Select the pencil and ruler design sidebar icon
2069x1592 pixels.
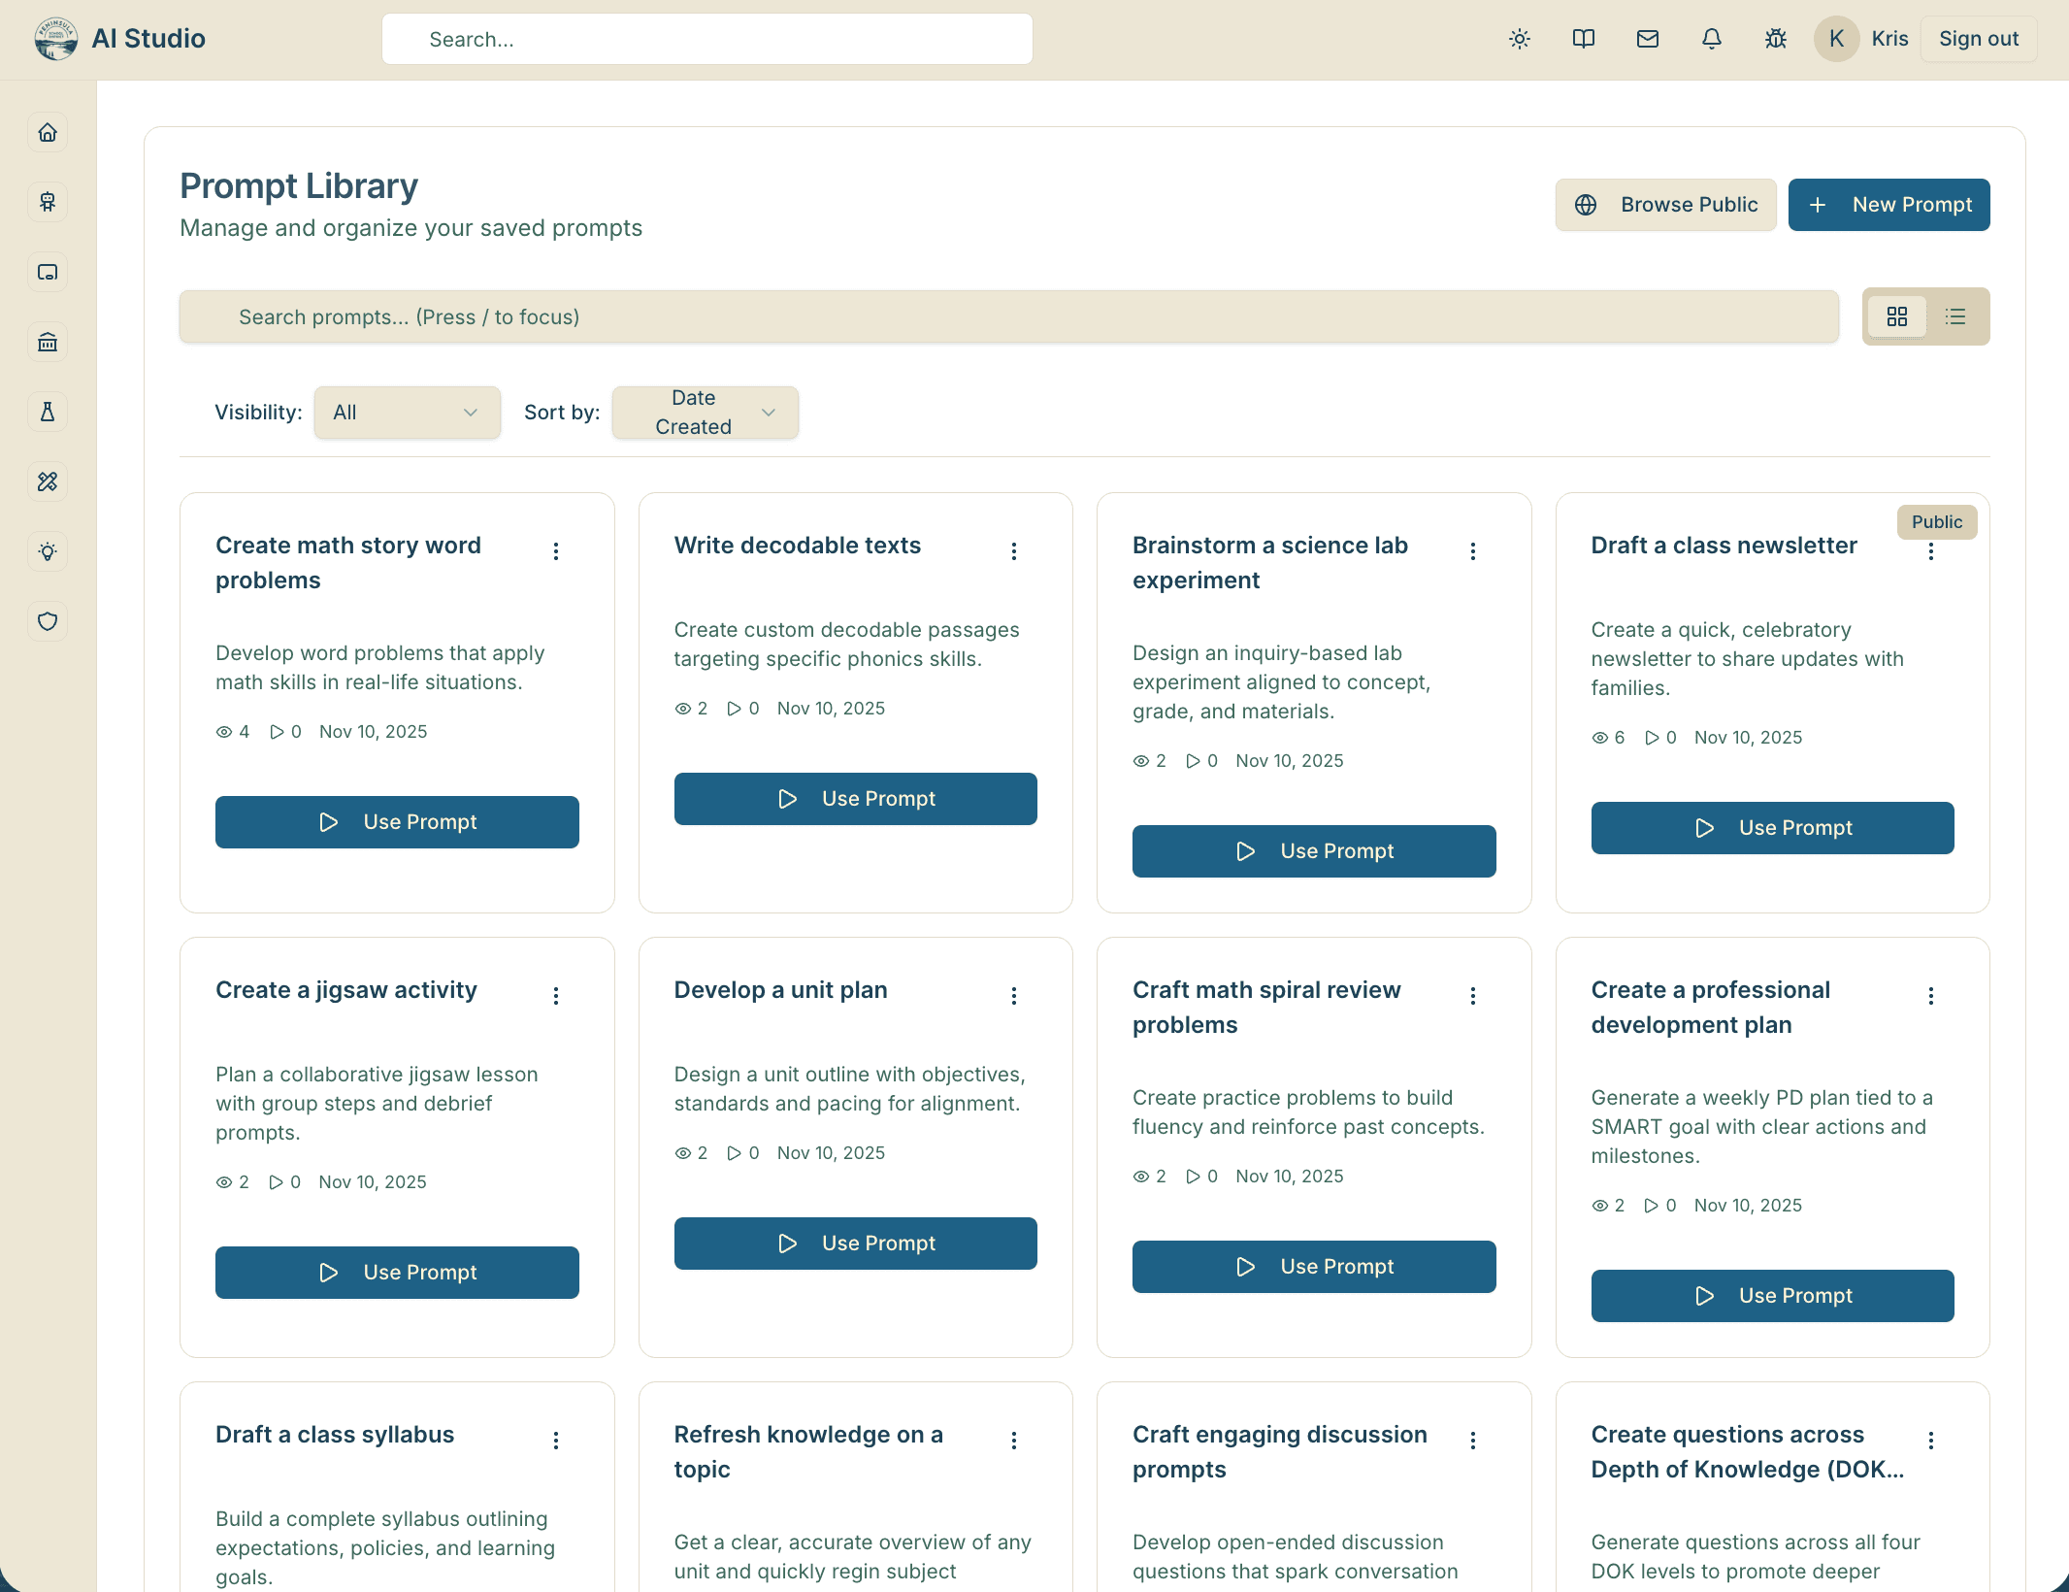point(48,481)
